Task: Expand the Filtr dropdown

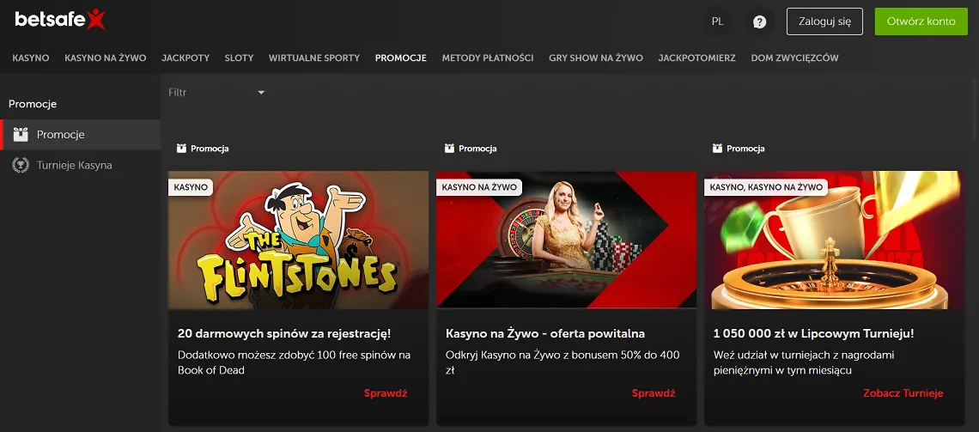Action: coord(217,93)
